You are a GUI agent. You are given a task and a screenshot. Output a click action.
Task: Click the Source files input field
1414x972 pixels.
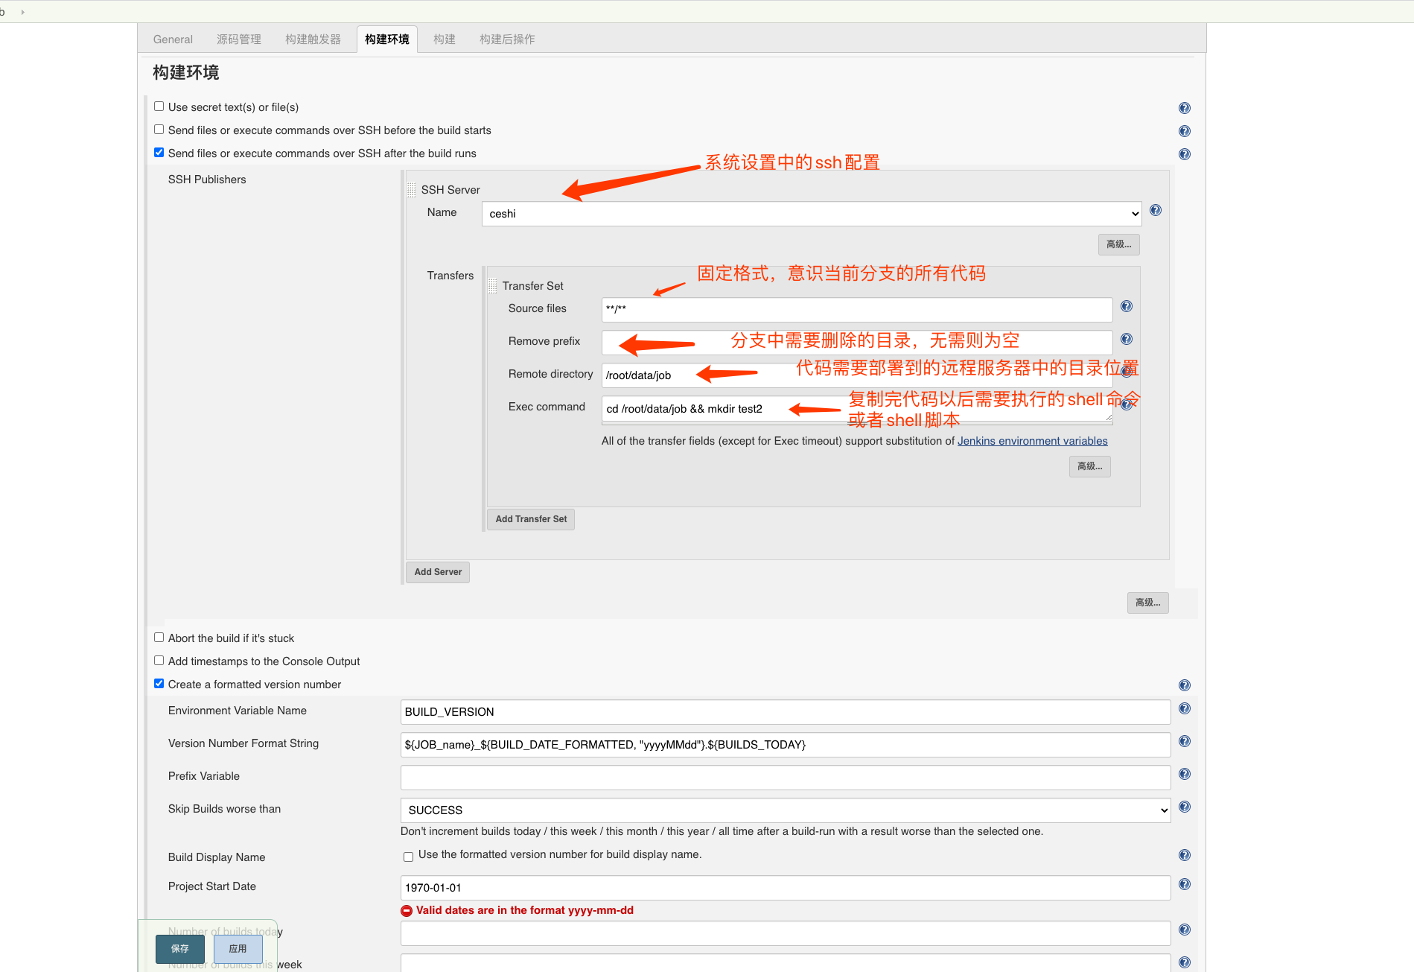coord(857,310)
